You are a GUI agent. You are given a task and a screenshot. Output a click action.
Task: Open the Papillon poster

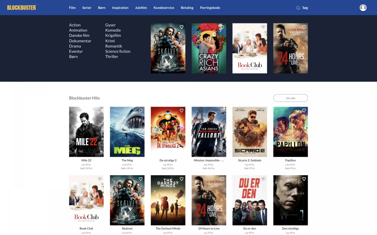coord(291,132)
